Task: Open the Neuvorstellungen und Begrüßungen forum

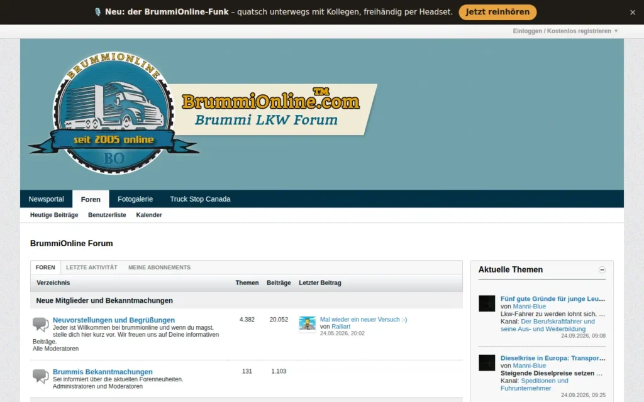Action: pos(114,320)
